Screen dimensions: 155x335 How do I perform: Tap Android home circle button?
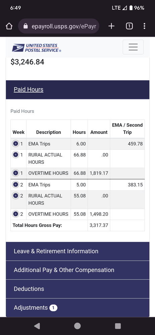(x=77, y=326)
